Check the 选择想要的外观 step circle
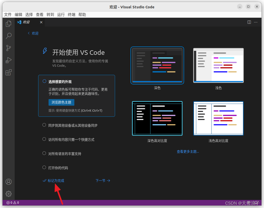The height and width of the screenshot is (208, 264). (44, 81)
